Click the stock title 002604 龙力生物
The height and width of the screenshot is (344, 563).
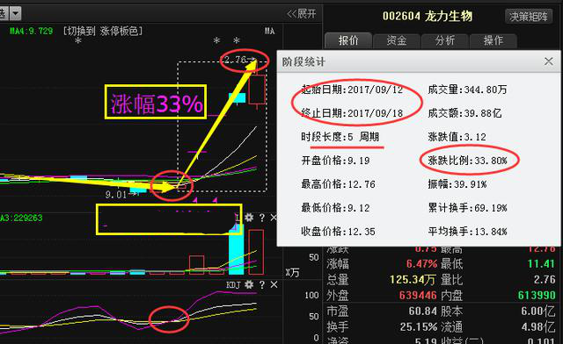tap(427, 16)
